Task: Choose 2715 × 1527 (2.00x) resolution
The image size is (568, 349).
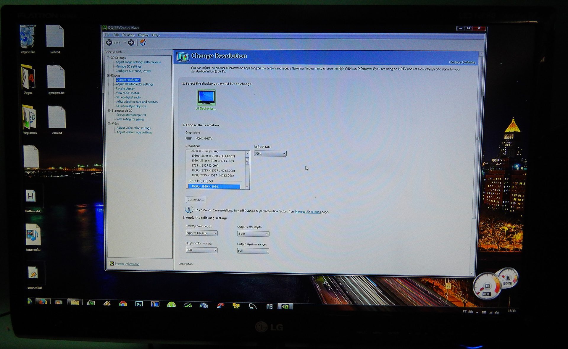Action: point(205,166)
